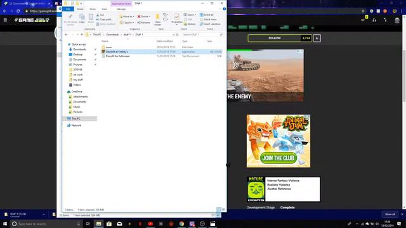The height and width of the screenshot is (228, 406).
Task: Go up one folder level in Explorer
Action: (x=82, y=35)
